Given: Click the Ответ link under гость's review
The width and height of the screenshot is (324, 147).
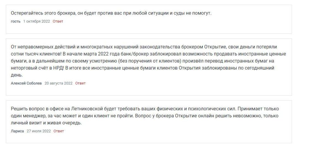Looking at the screenshot, I should [x=58, y=21].
